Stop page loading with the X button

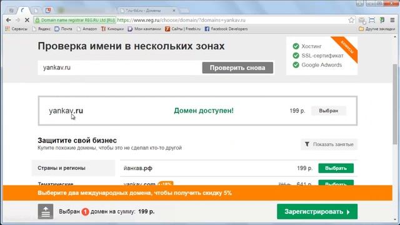pos(27,20)
